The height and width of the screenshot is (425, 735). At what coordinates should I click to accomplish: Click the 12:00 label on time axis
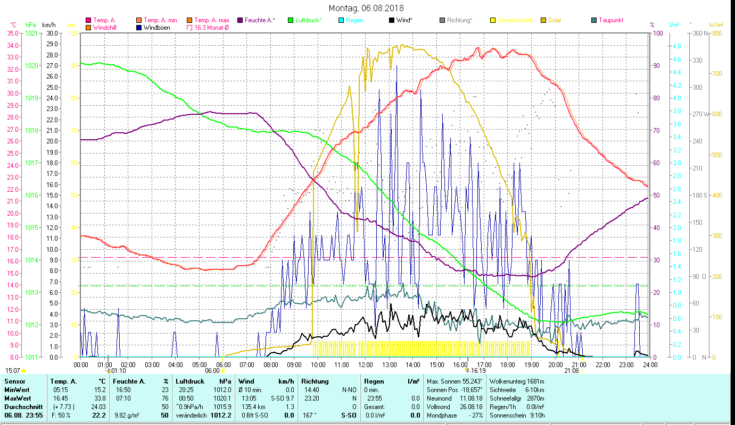(366, 365)
